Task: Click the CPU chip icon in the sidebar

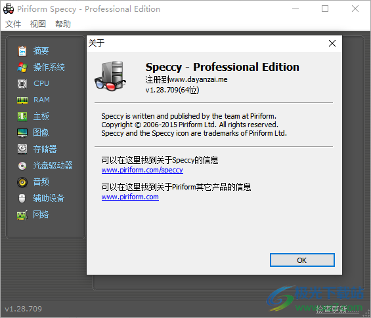Action: pyautogui.click(x=22, y=84)
